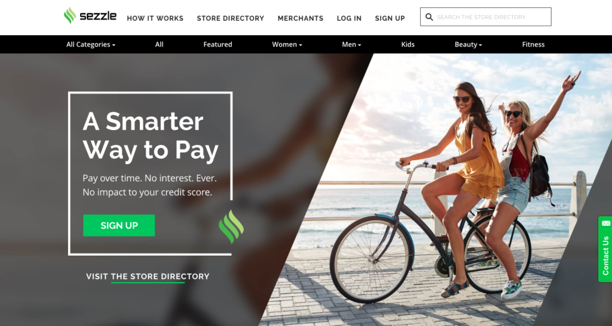Click Sign Up in the top navigation
Screen dimensions: 612x326
click(390, 18)
